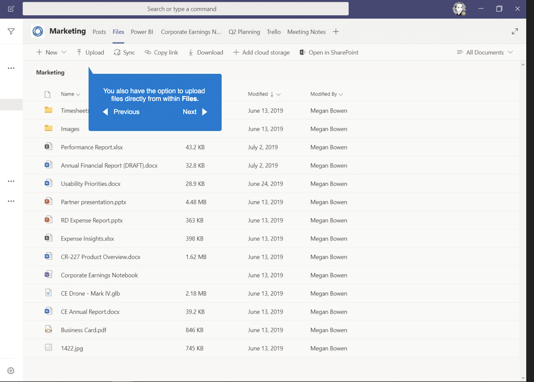Click OneNote icon for Corporate Earnings Notebook

click(x=48, y=275)
